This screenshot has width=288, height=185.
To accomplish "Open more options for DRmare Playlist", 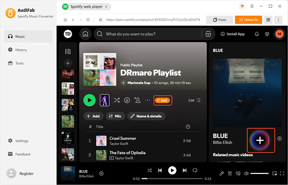I will [148, 100].
